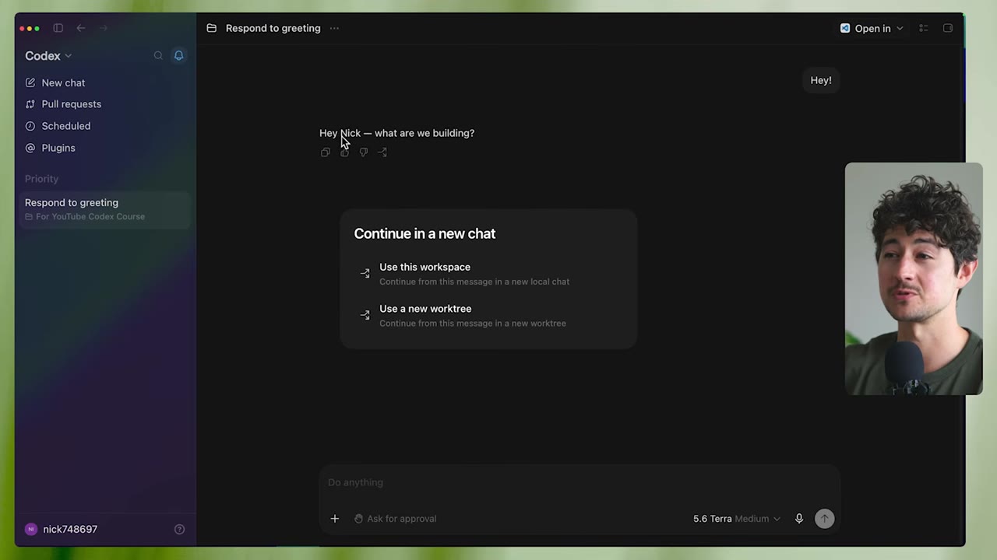The height and width of the screenshot is (560, 997).
Task: Copy the assistant's reply
Action: point(326,152)
